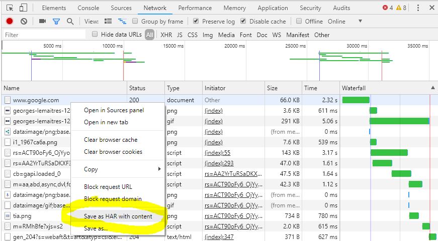Open the Online throttling dropdown
This screenshot has width=438, height=241.
(x=360, y=22)
